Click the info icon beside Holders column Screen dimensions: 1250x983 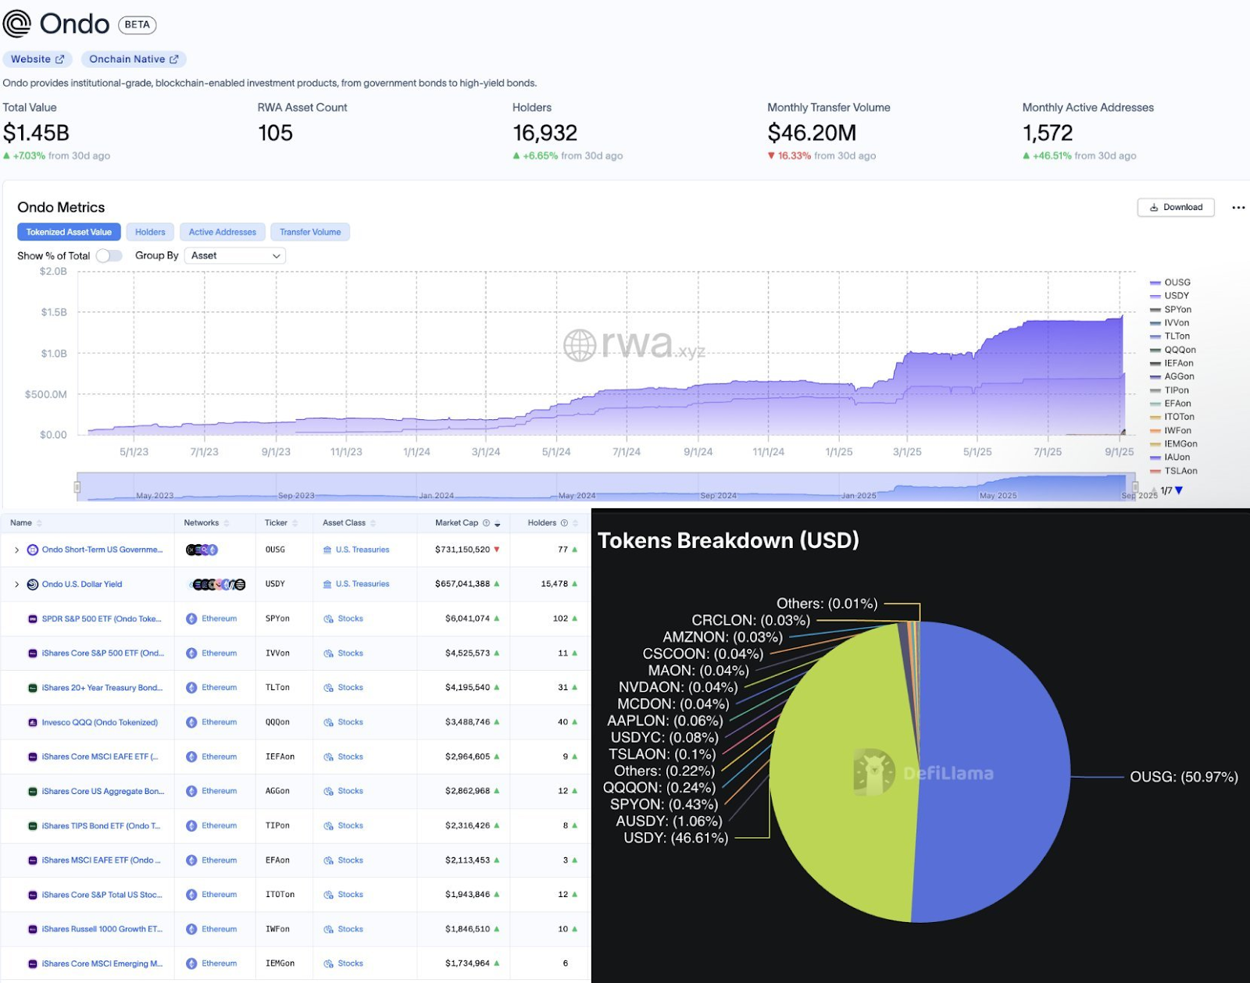pos(564,523)
